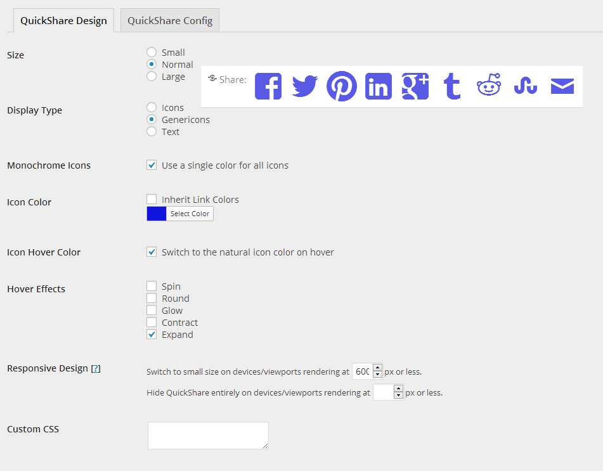
Task: Click the email envelope share icon
Action: click(x=562, y=86)
